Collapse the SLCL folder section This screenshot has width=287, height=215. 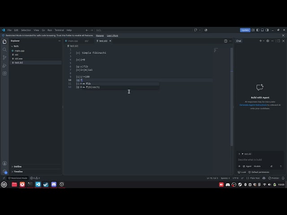pyautogui.click(x=36, y=46)
